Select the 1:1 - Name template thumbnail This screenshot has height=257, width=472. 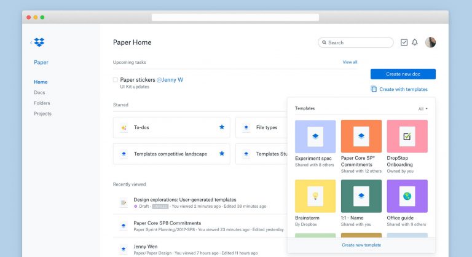[x=361, y=196]
